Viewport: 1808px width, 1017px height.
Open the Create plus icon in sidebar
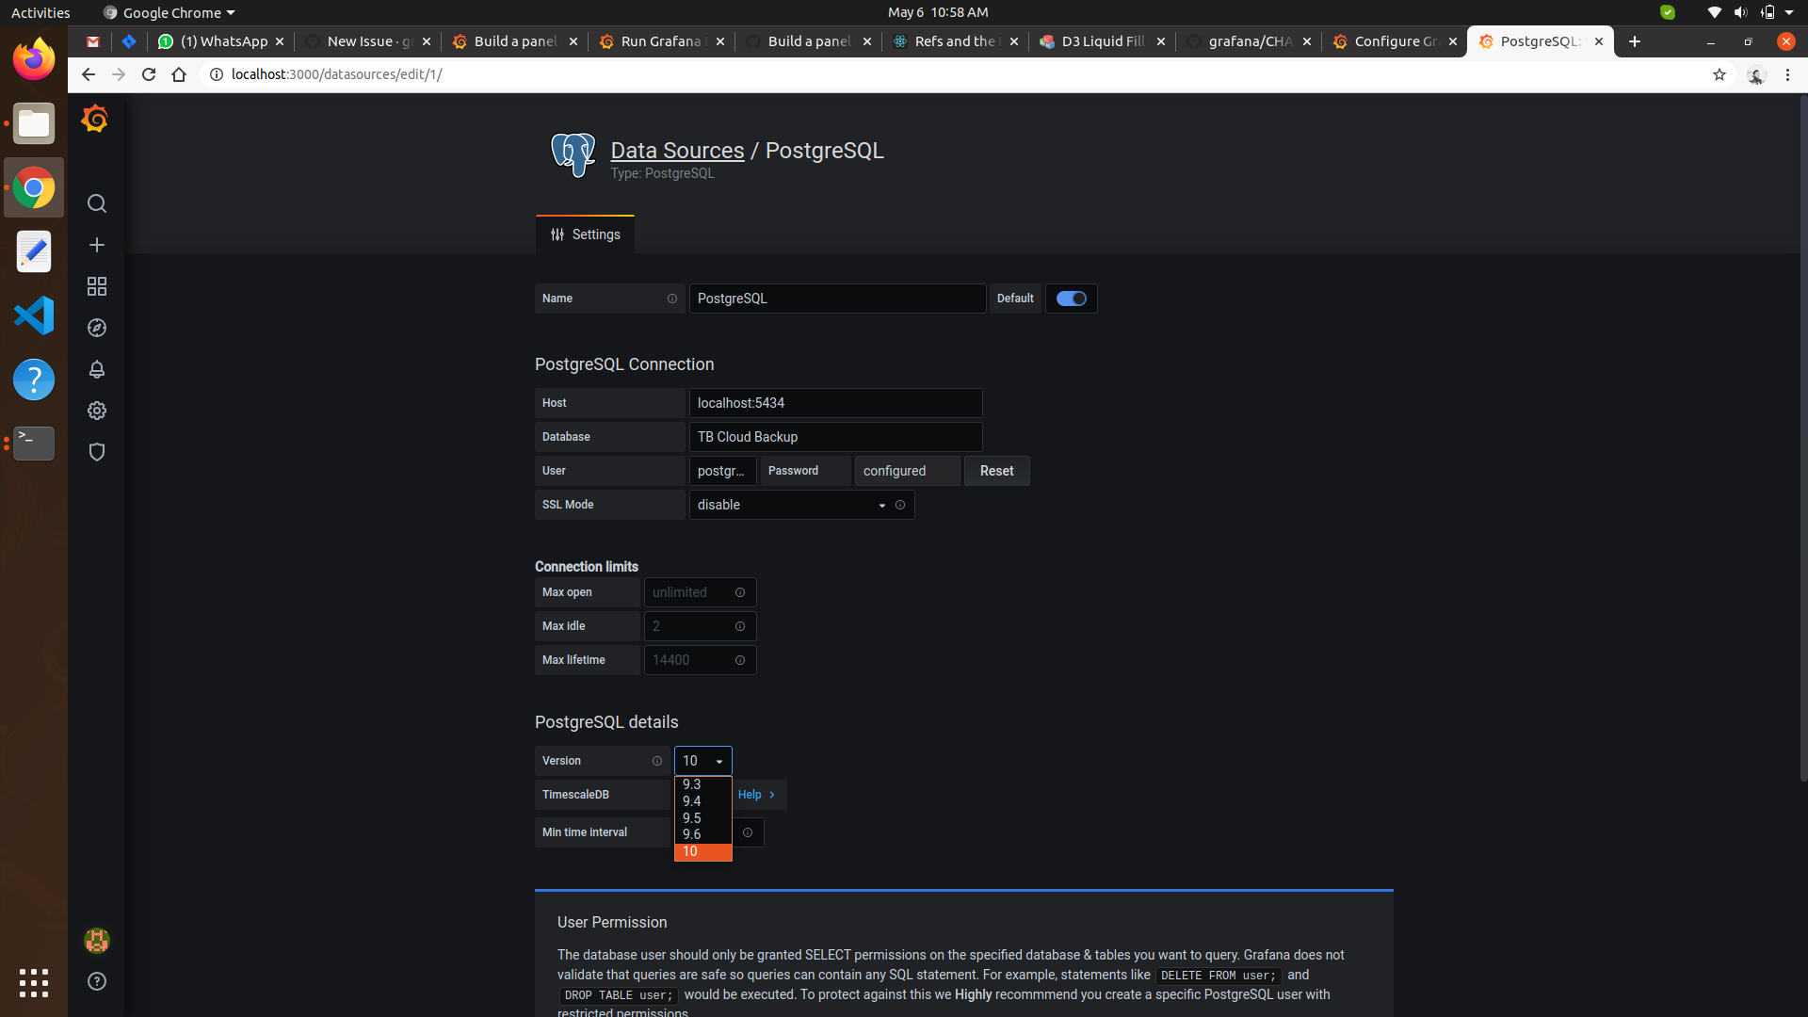[x=96, y=245]
